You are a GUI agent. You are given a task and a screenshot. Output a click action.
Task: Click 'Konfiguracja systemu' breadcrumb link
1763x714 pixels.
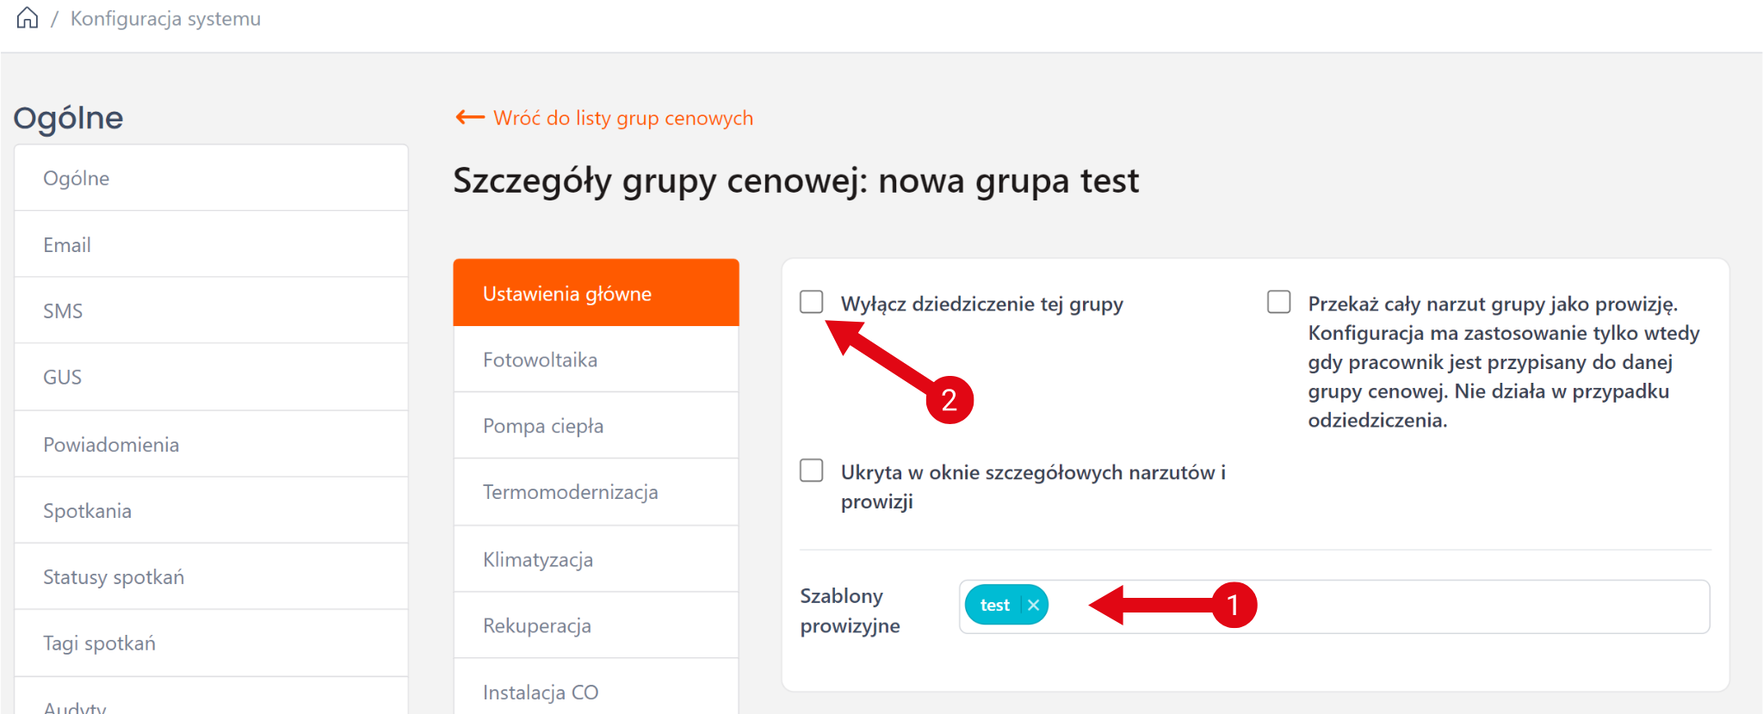[x=165, y=19]
